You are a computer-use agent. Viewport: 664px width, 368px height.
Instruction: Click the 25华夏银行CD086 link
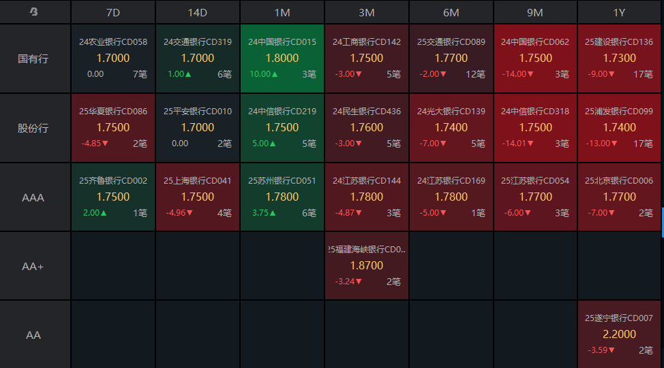(113, 112)
